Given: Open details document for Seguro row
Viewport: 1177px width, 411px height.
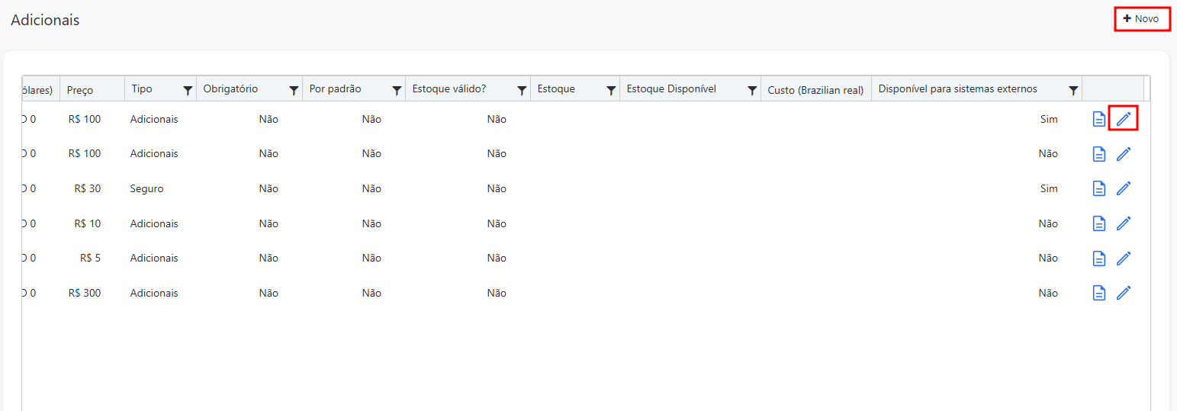Looking at the screenshot, I should tap(1098, 188).
